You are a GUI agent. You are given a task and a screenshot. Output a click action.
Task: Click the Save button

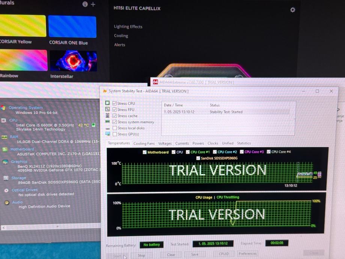point(195,254)
